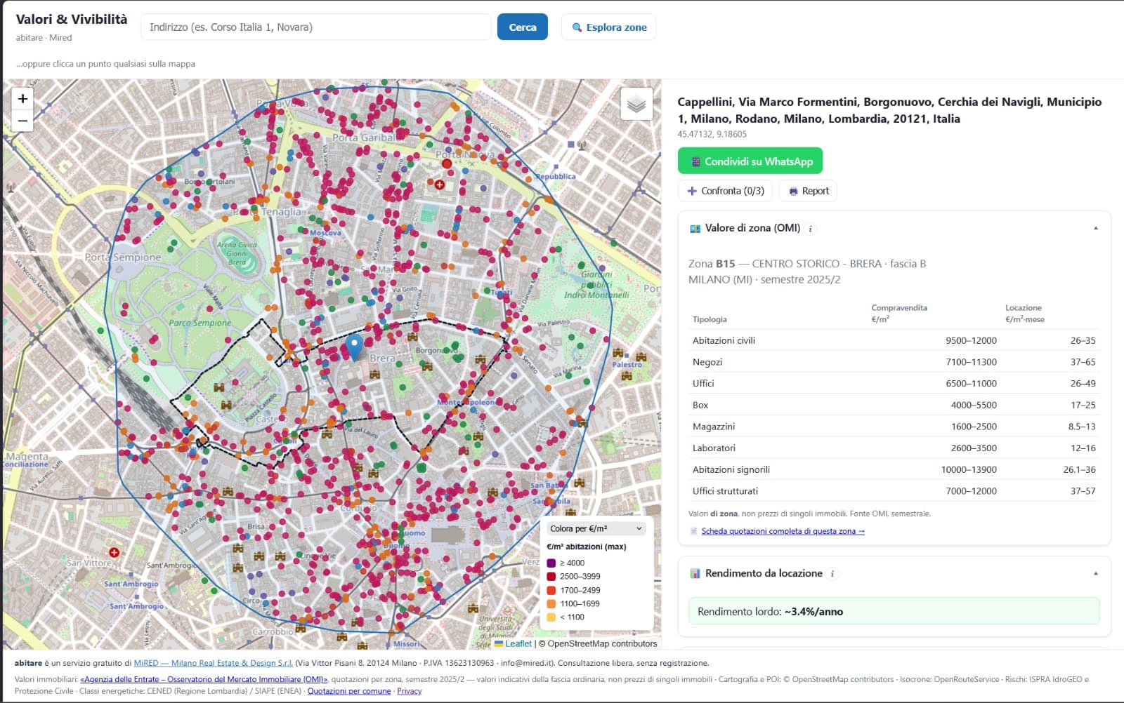Open Scheda quotazioni completa link
This screenshot has width=1124, height=703.
click(783, 531)
